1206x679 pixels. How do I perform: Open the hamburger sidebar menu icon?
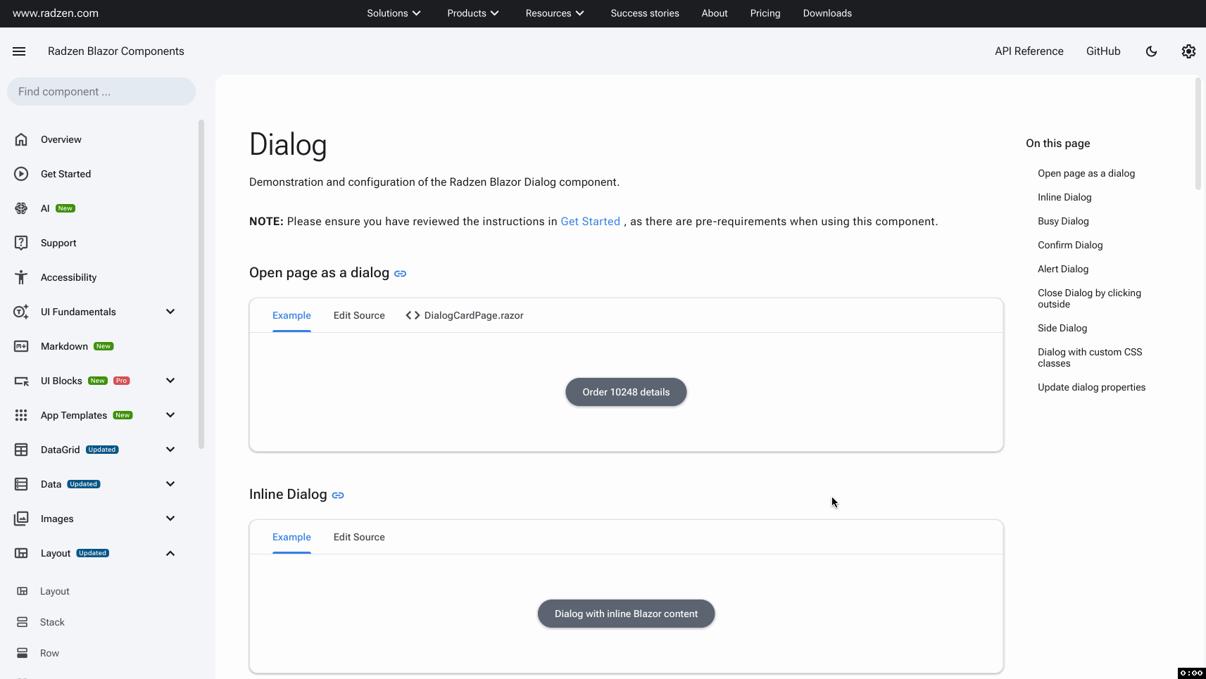pos(19,51)
